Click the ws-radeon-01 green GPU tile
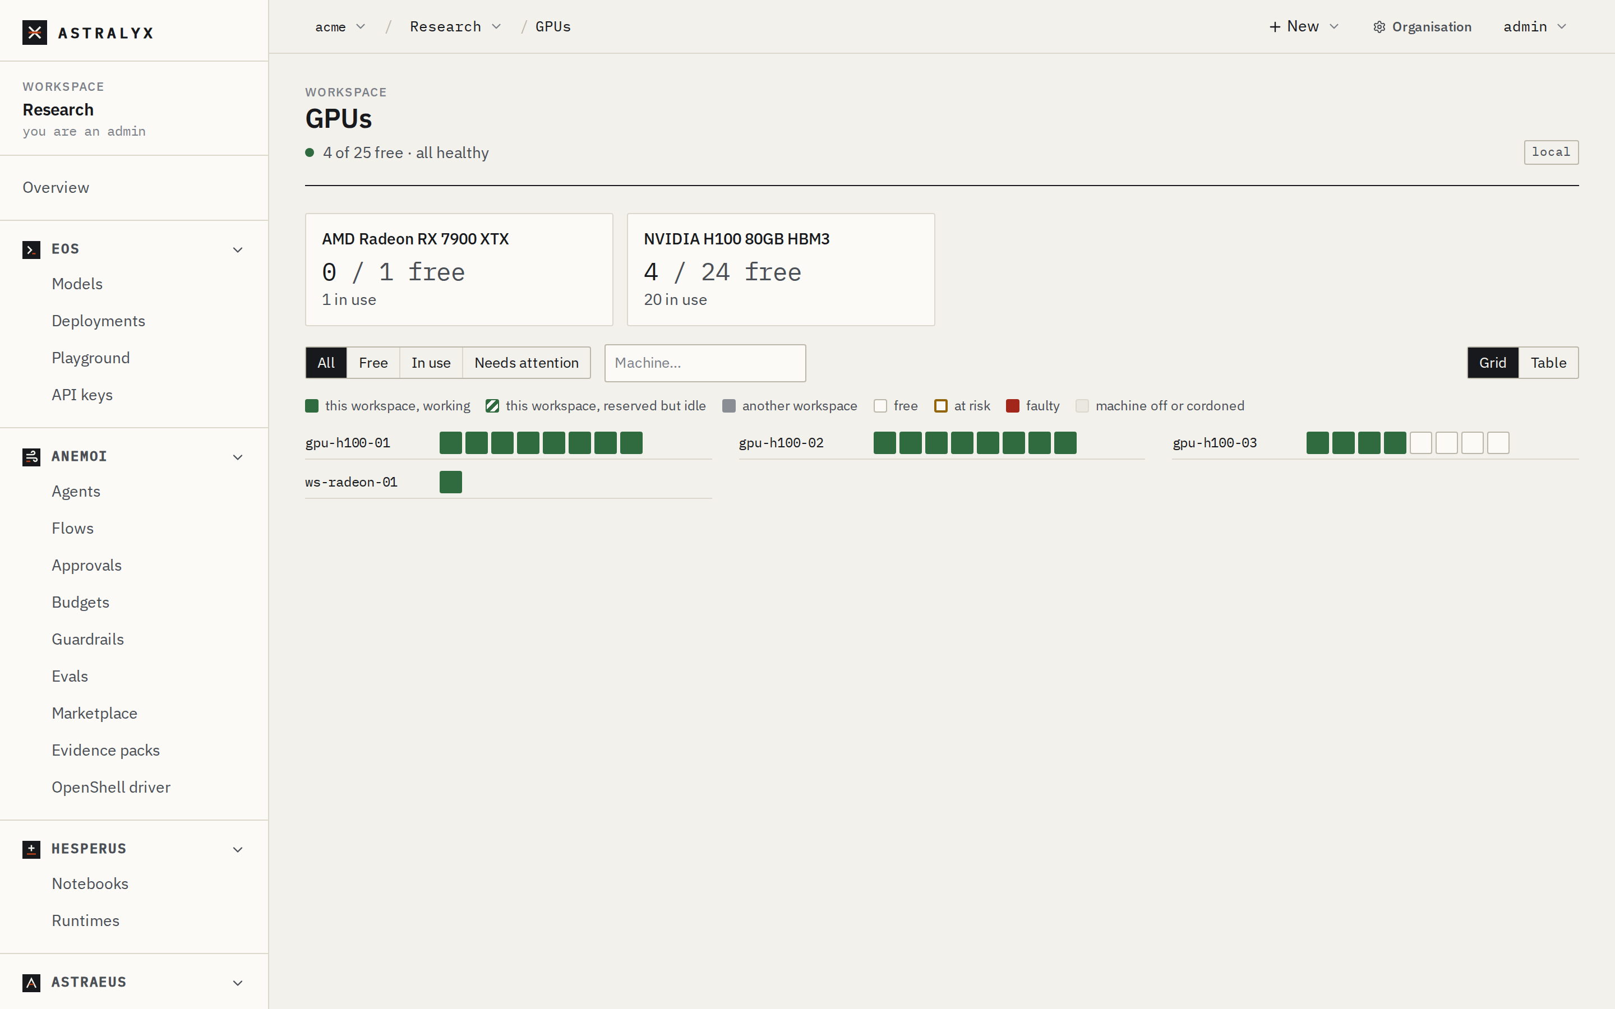Viewport: 1615px width, 1009px height. [450, 483]
